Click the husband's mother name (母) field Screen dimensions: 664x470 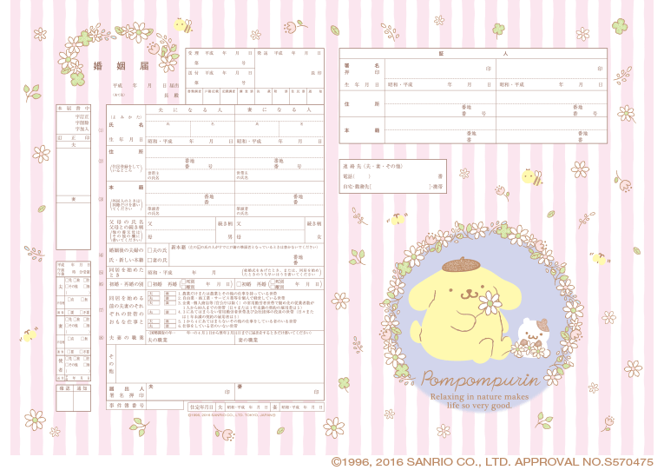[x=181, y=236]
